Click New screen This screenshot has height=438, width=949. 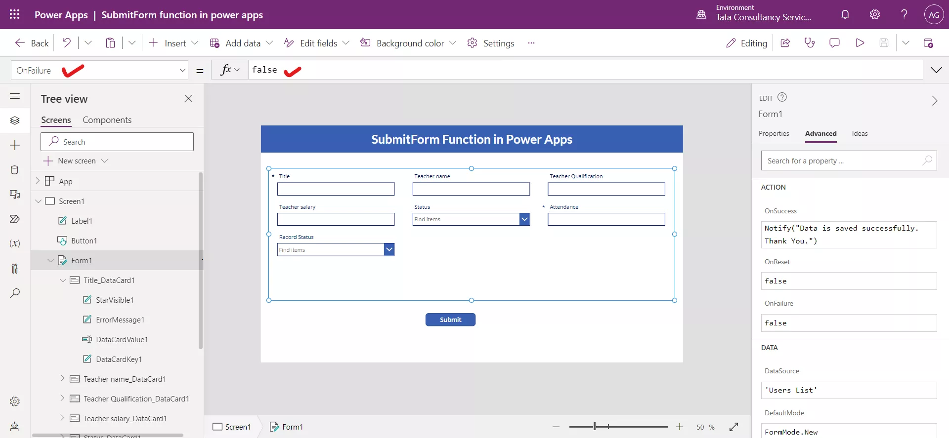pyautogui.click(x=76, y=160)
